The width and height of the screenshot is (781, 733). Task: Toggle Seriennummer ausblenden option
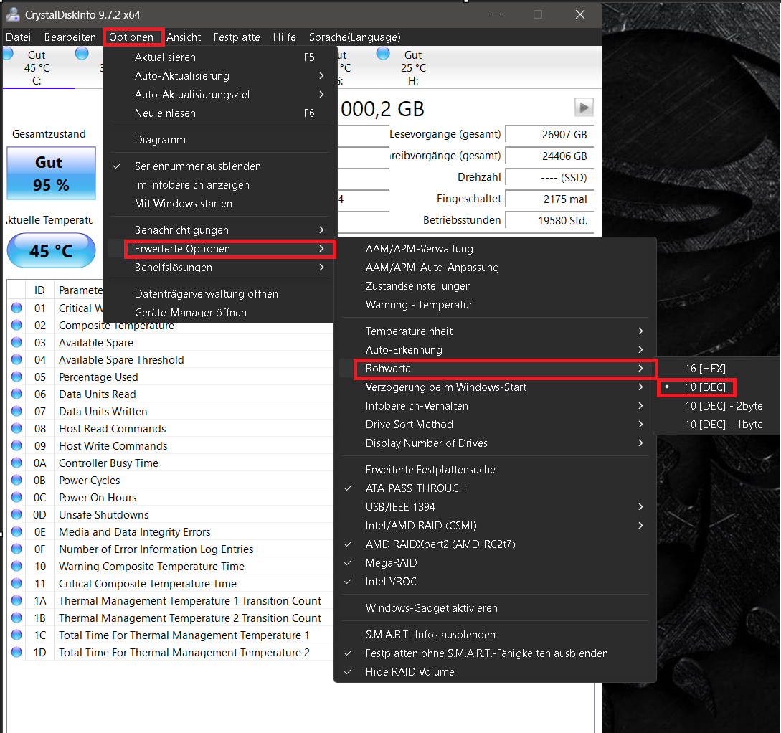point(219,166)
